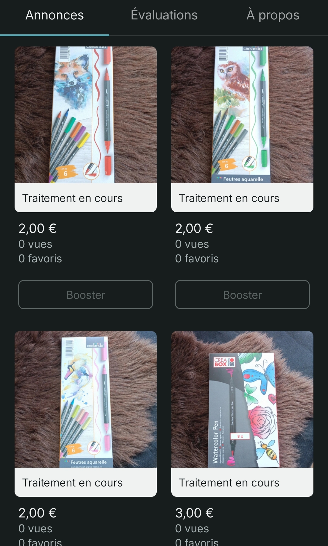
Task: Tap the 2,00 € price of fox listing
Action: tap(37, 228)
